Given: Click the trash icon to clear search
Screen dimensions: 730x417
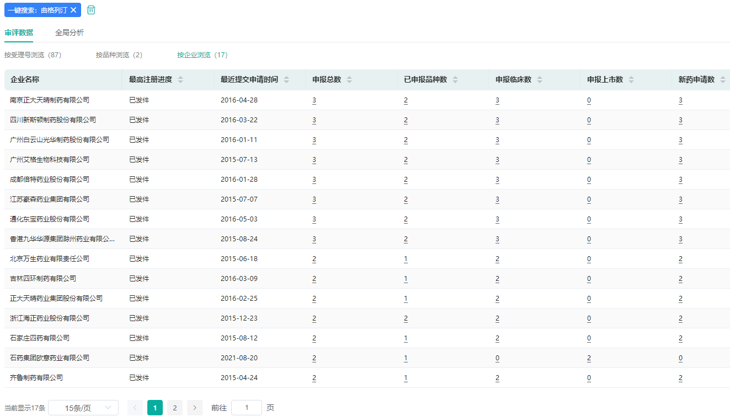Looking at the screenshot, I should click(x=92, y=10).
